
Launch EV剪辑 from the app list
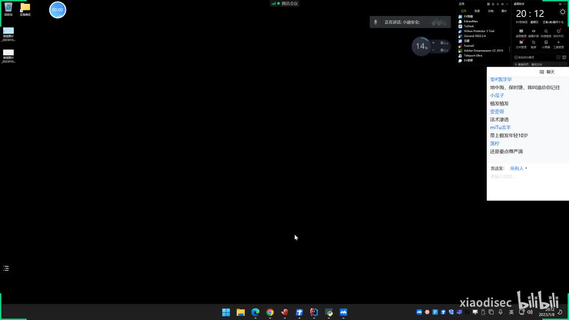click(465, 16)
